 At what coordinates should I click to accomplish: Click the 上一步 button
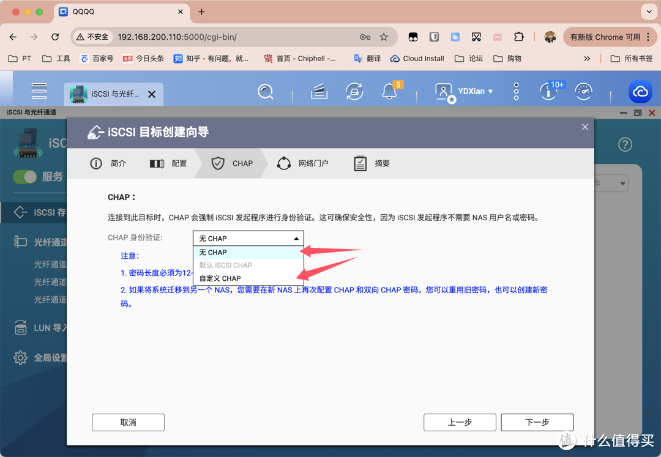point(460,422)
